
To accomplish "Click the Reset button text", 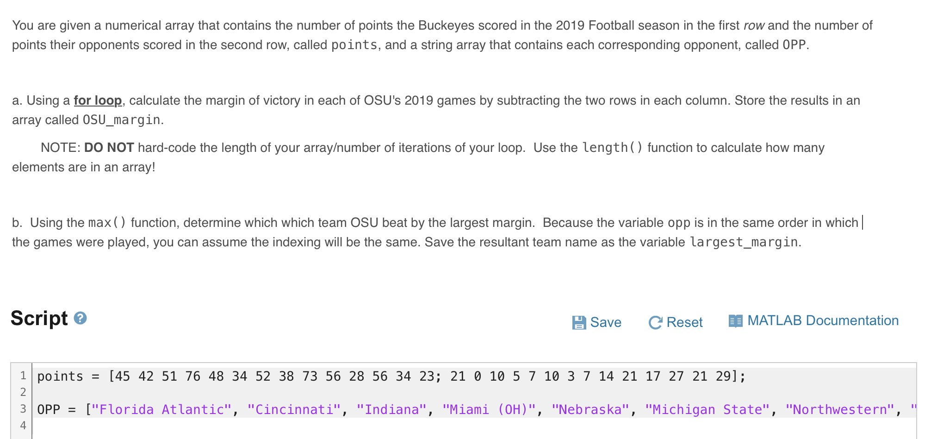I will 685,322.
